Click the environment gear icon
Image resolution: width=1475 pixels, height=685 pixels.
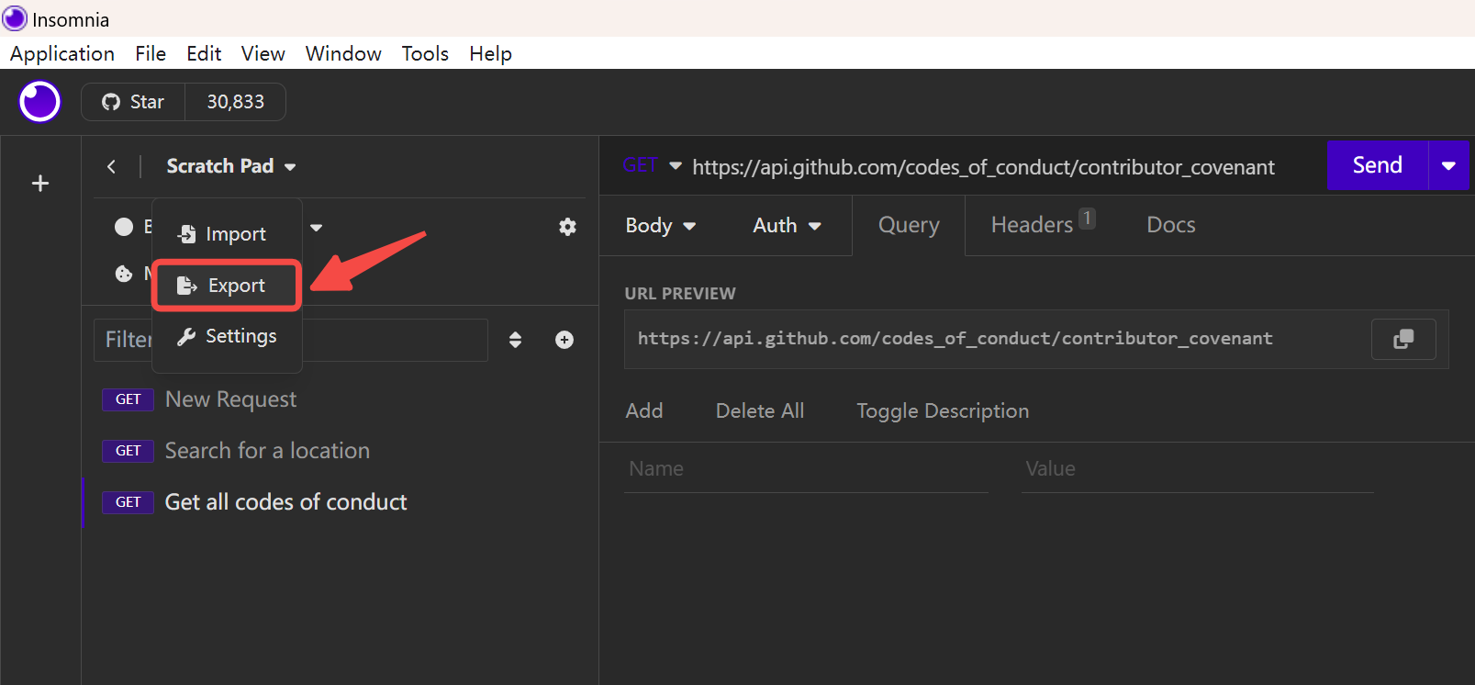point(567,227)
